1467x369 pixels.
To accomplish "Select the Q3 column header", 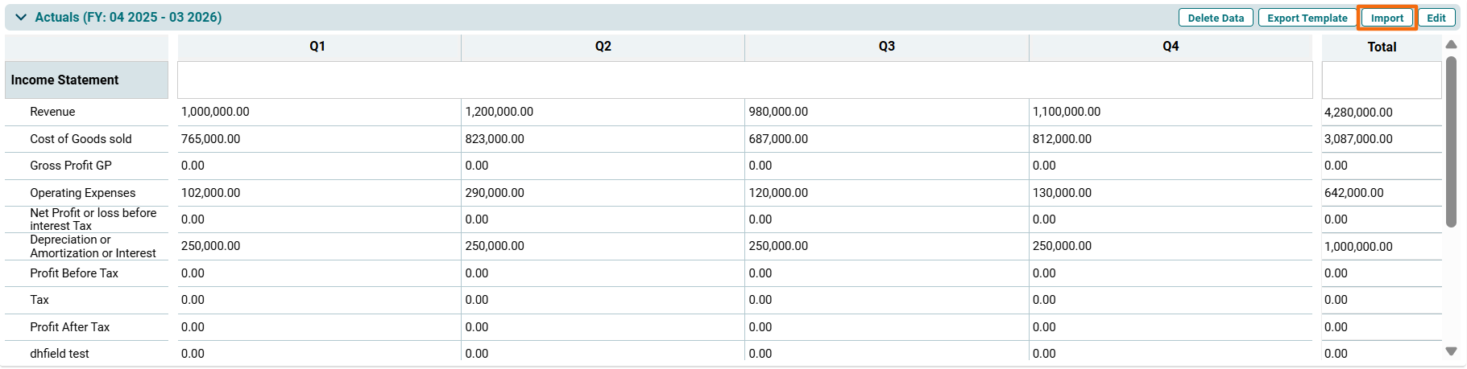I will pyautogui.click(x=886, y=47).
